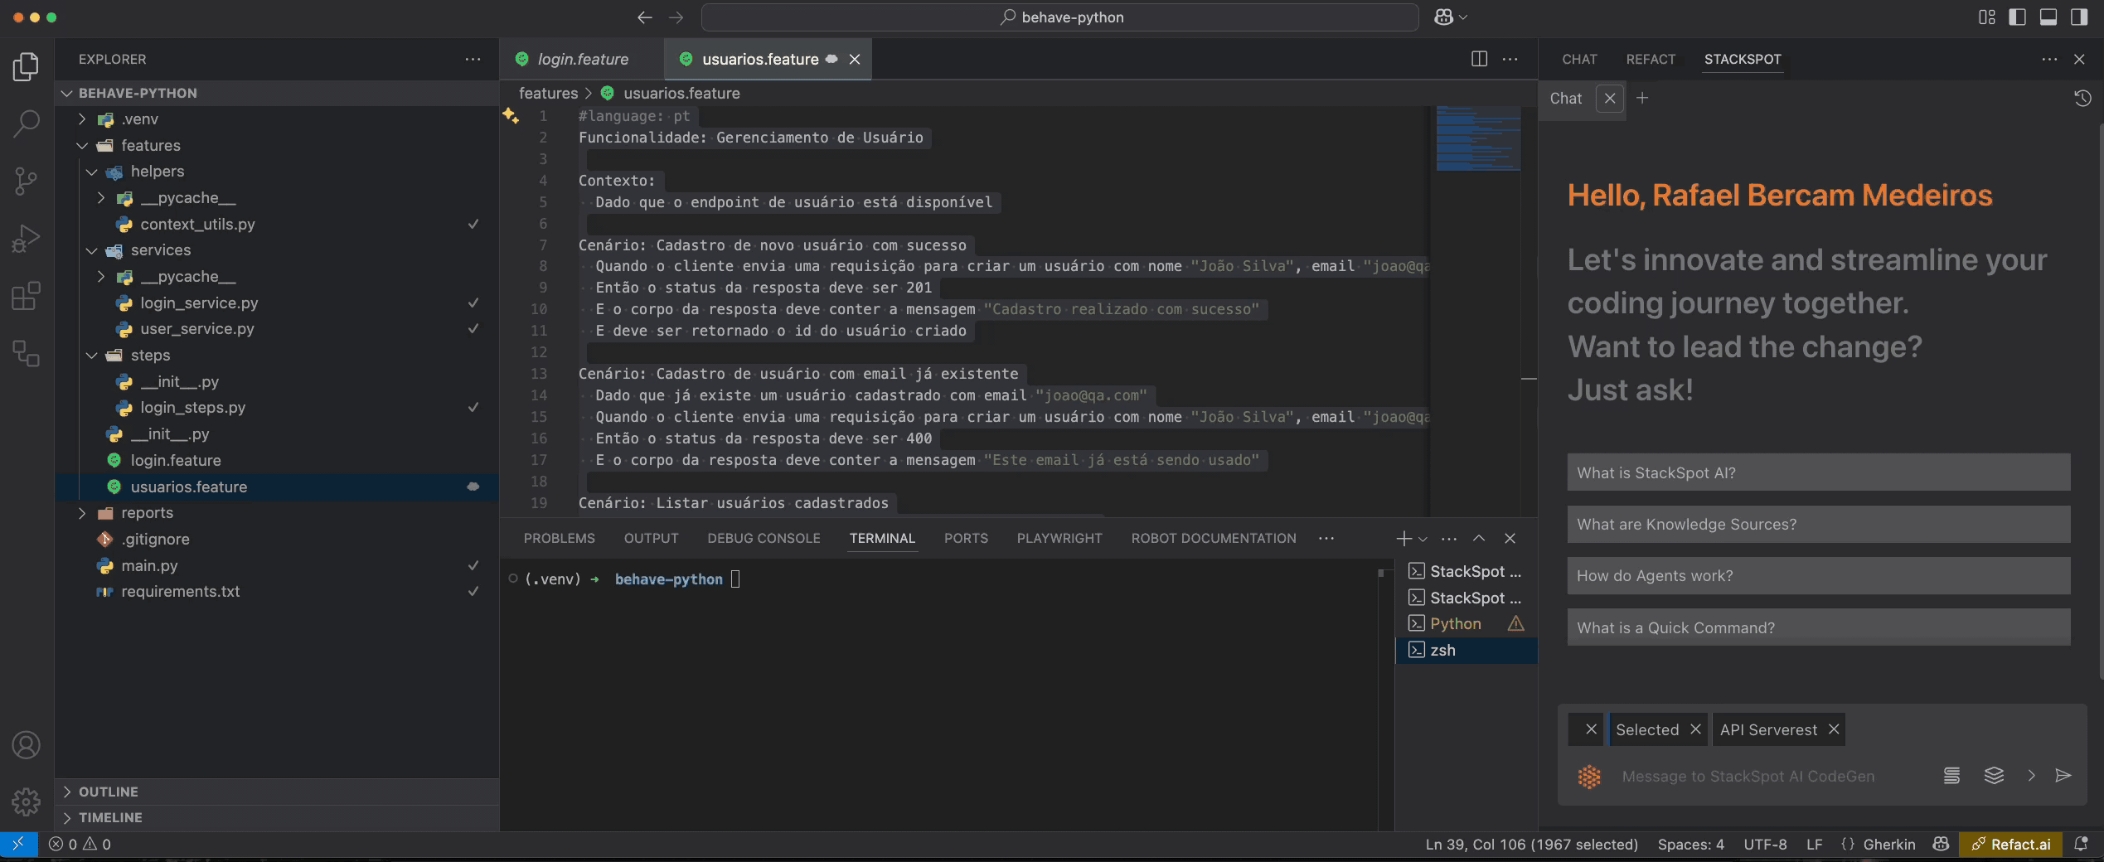2104x862 pixels.
Task: Collapse the steps folder
Action: tap(92, 356)
